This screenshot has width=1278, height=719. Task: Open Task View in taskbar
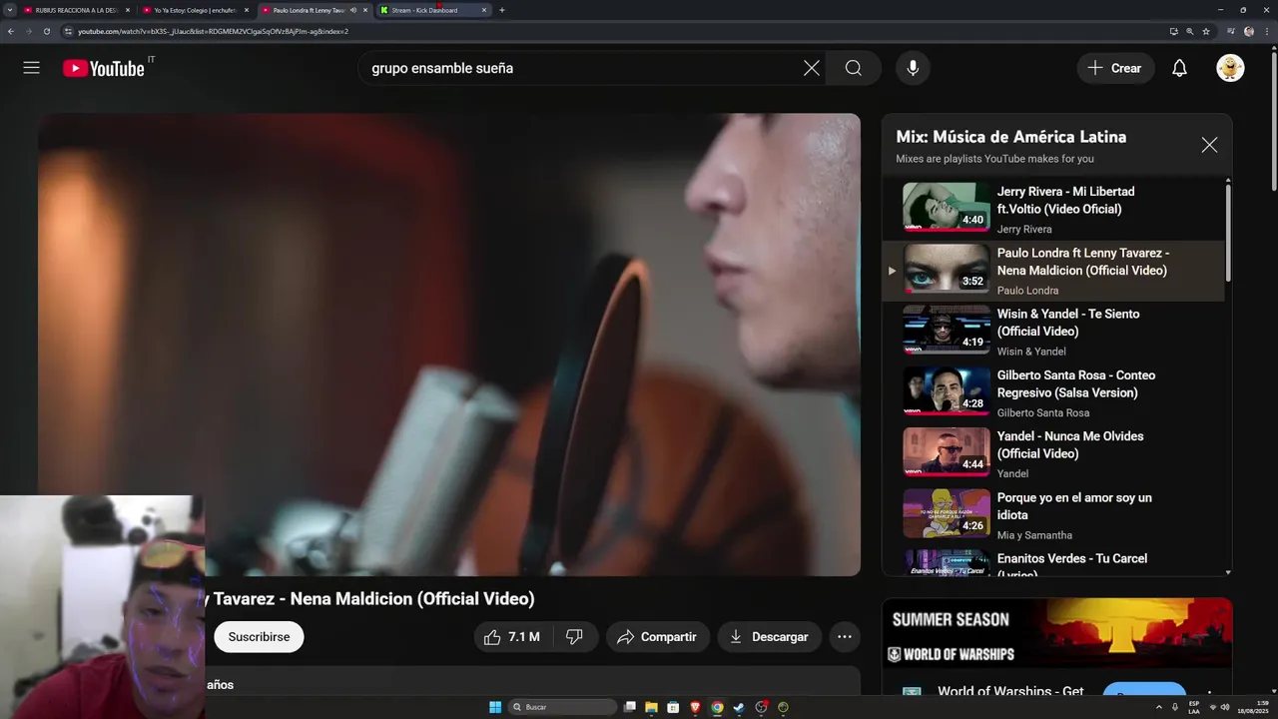630,707
